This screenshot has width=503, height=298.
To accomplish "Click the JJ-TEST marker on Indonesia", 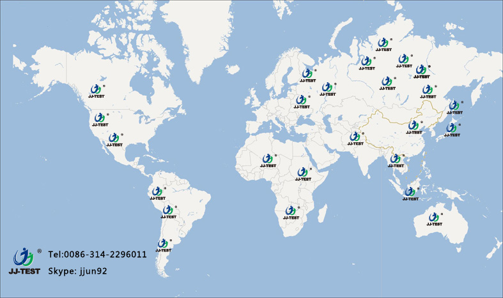I will coord(411,193).
